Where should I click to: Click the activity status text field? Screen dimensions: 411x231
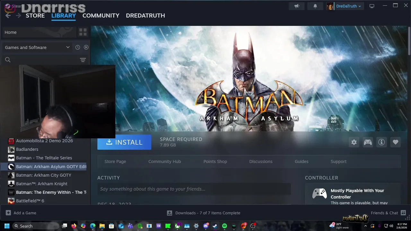pyautogui.click(x=194, y=189)
